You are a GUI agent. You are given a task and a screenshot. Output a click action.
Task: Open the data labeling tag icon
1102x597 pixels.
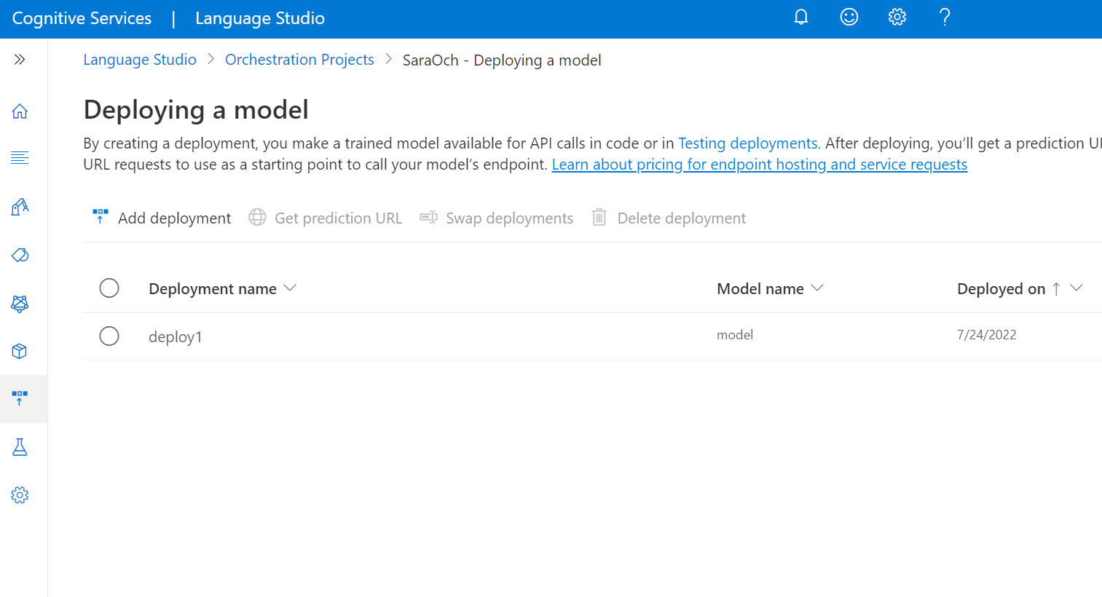[20, 255]
